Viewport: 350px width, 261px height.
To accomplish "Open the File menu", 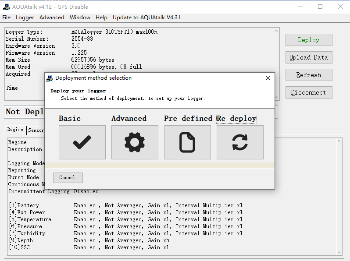I will pos(6,18).
